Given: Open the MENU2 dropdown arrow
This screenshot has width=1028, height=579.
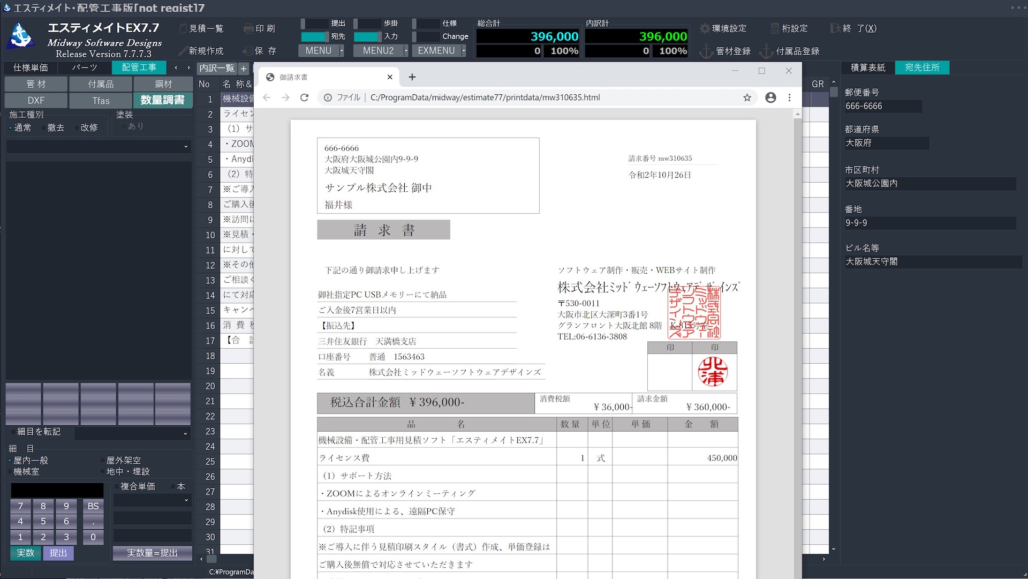Looking at the screenshot, I should tap(406, 51).
